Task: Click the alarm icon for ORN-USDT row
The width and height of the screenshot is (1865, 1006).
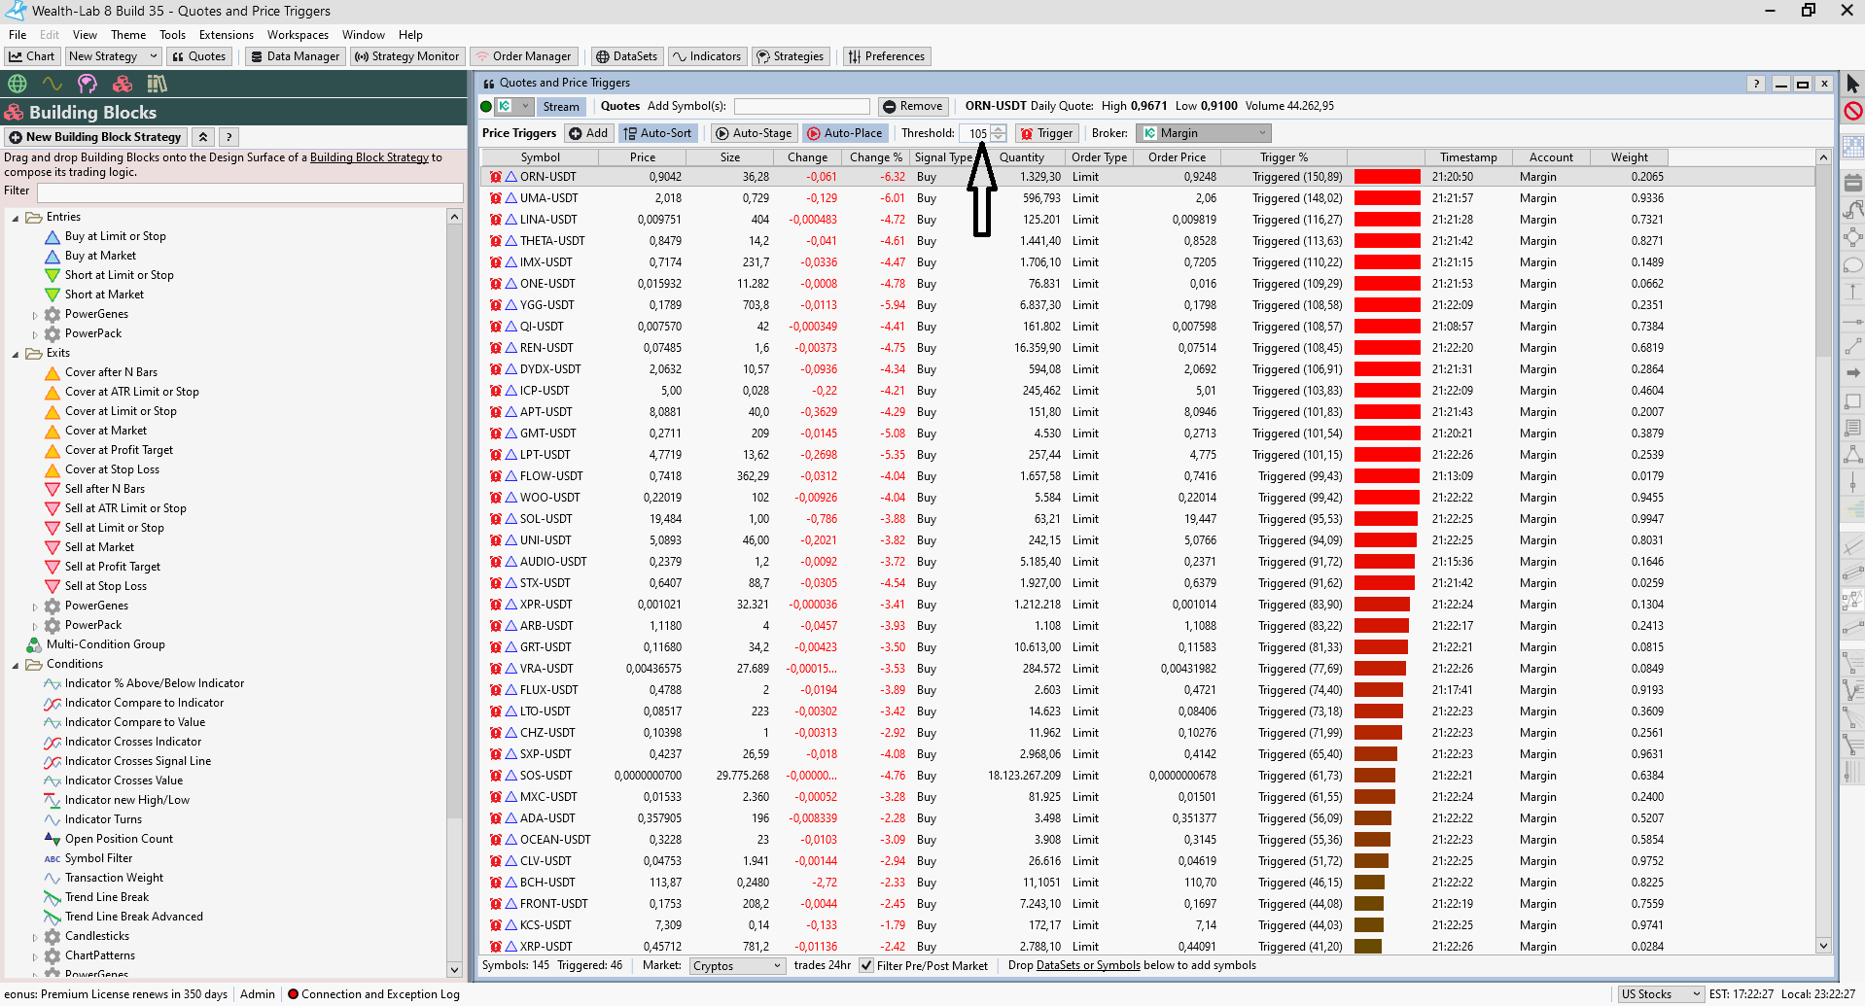Action: tap(496, 177)
